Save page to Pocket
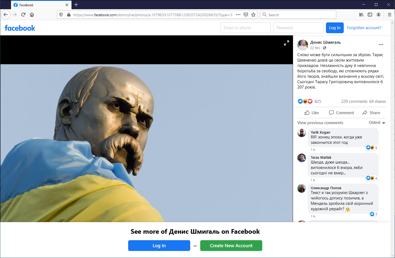 pyautogui.click(x=246, y=15)
